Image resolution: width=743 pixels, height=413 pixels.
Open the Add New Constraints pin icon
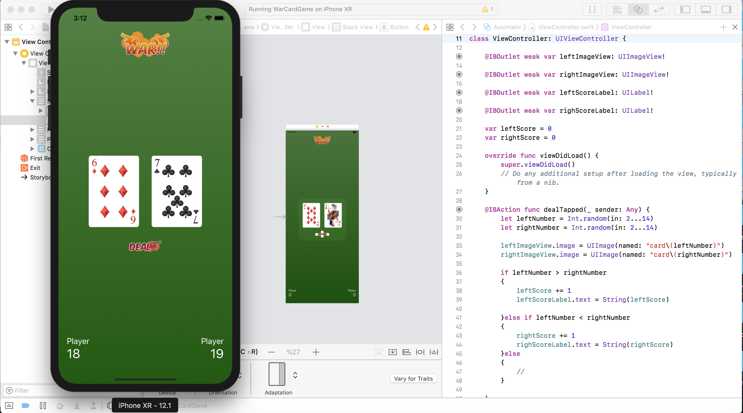[420, 352]
